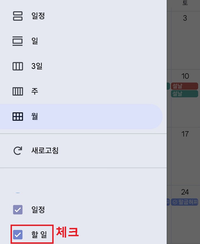Select the 3일 menu entry
This screenshot has height=244, width=200.
(x=37, y=66)
